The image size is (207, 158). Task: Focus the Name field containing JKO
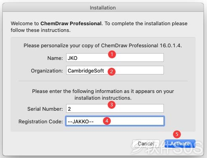115,58
